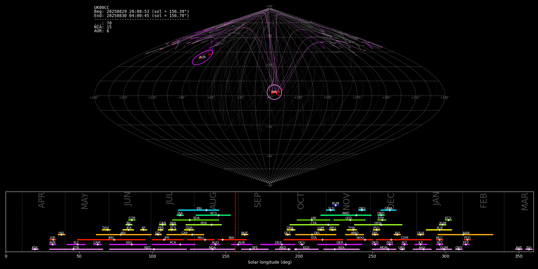Click the ETA shower label on the timeline
This screenshot has height=269, width=538.
point(76,248)
